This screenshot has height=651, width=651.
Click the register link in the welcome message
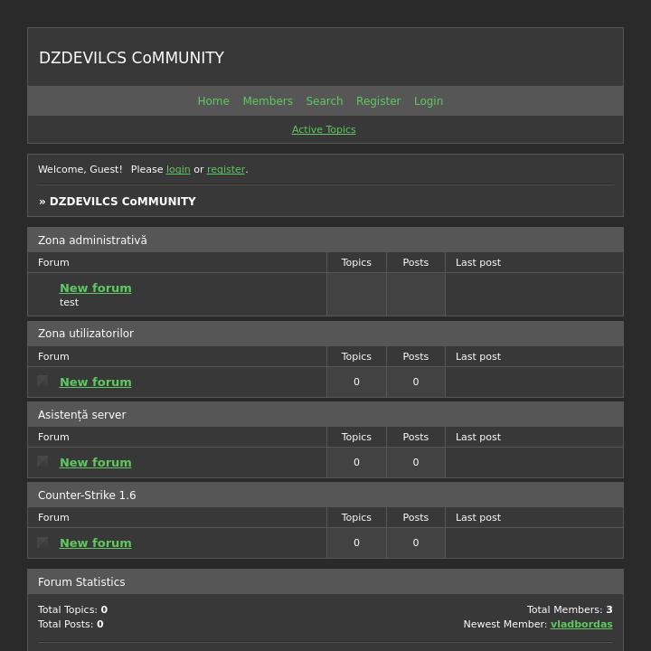[226, 170]
